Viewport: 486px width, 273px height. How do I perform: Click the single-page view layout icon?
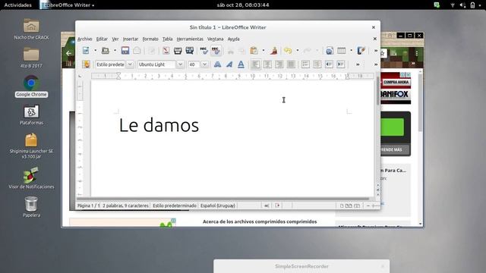[x=342, y=206]
